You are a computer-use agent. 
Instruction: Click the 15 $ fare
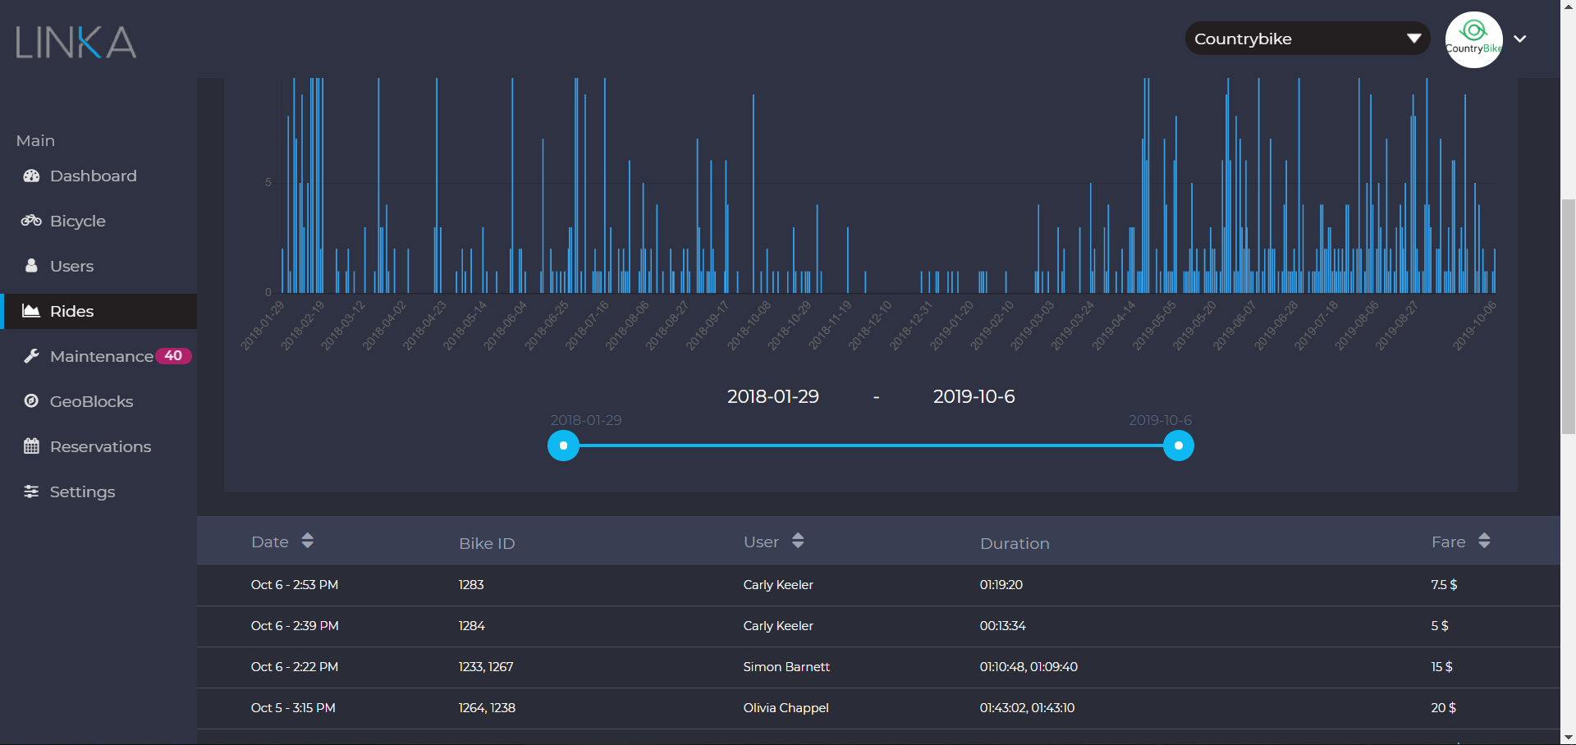click(x=1441, y=667)
